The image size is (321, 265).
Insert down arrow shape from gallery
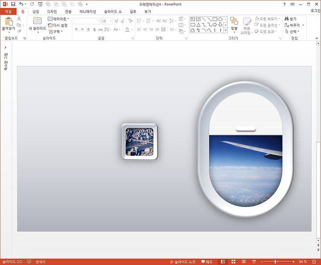point(220,25)
